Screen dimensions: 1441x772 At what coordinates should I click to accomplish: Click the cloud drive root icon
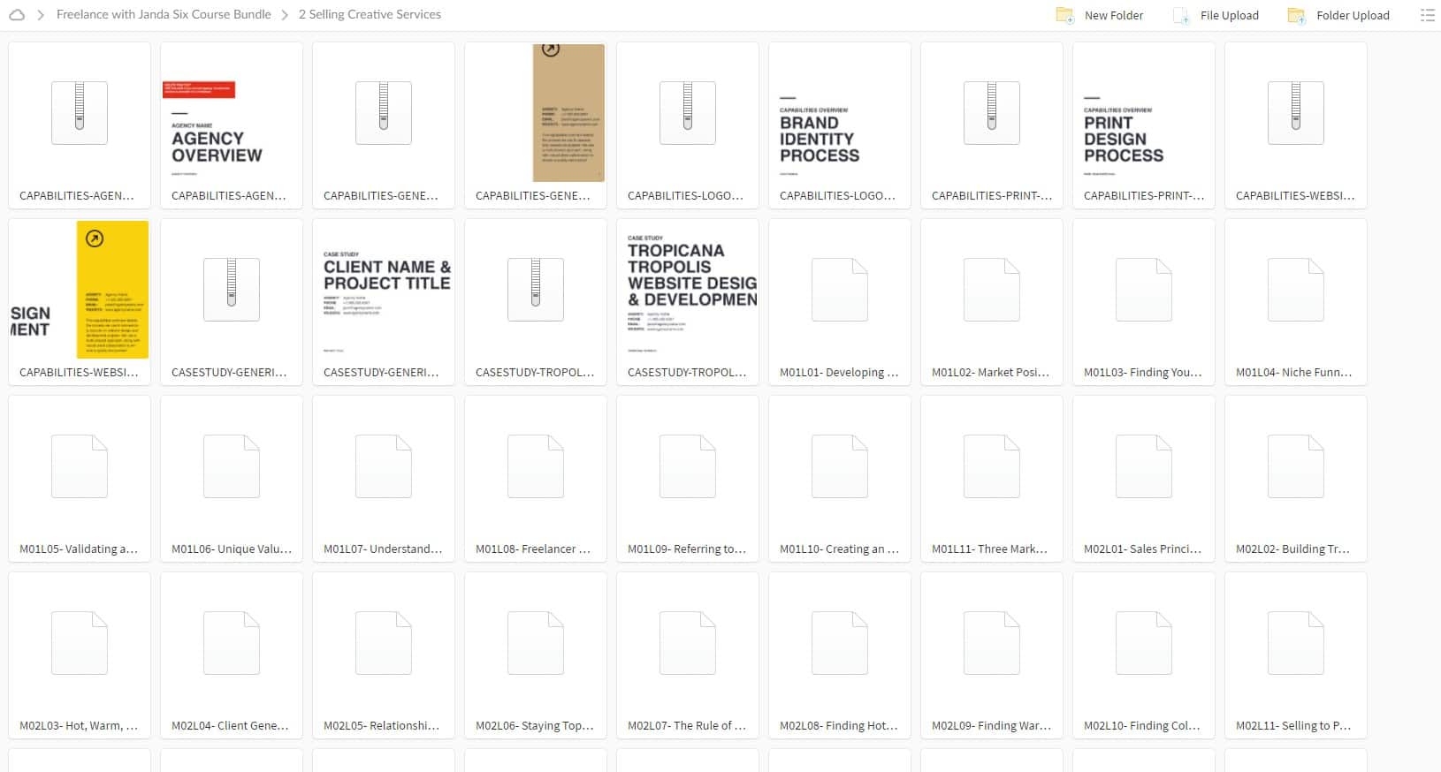tap(17, 15)
